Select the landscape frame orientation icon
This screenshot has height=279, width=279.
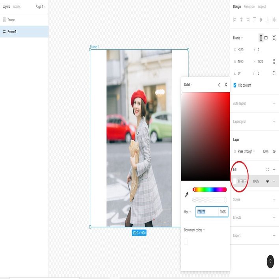coord(266,38)
